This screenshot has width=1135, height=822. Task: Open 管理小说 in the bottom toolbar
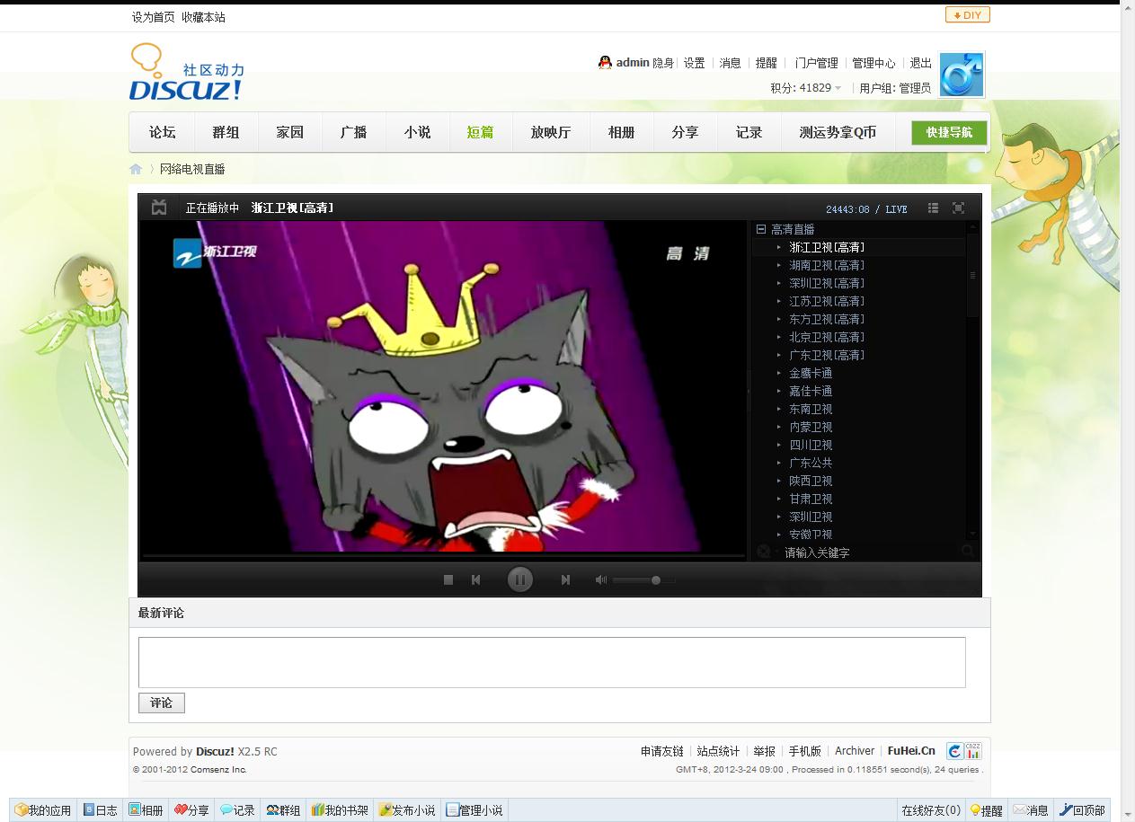(474, 809)
